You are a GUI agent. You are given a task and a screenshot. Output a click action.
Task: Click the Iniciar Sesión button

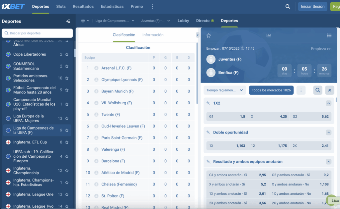(312, 7)
